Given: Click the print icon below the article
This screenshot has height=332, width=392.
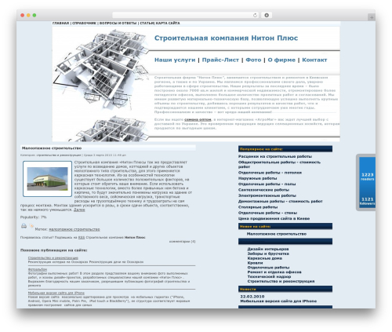Looking at the screenshot, I should coord(24,226).
